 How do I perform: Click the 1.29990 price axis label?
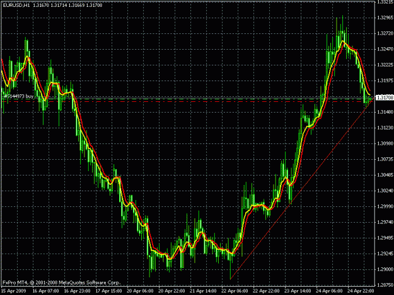[x=385, y=206]
